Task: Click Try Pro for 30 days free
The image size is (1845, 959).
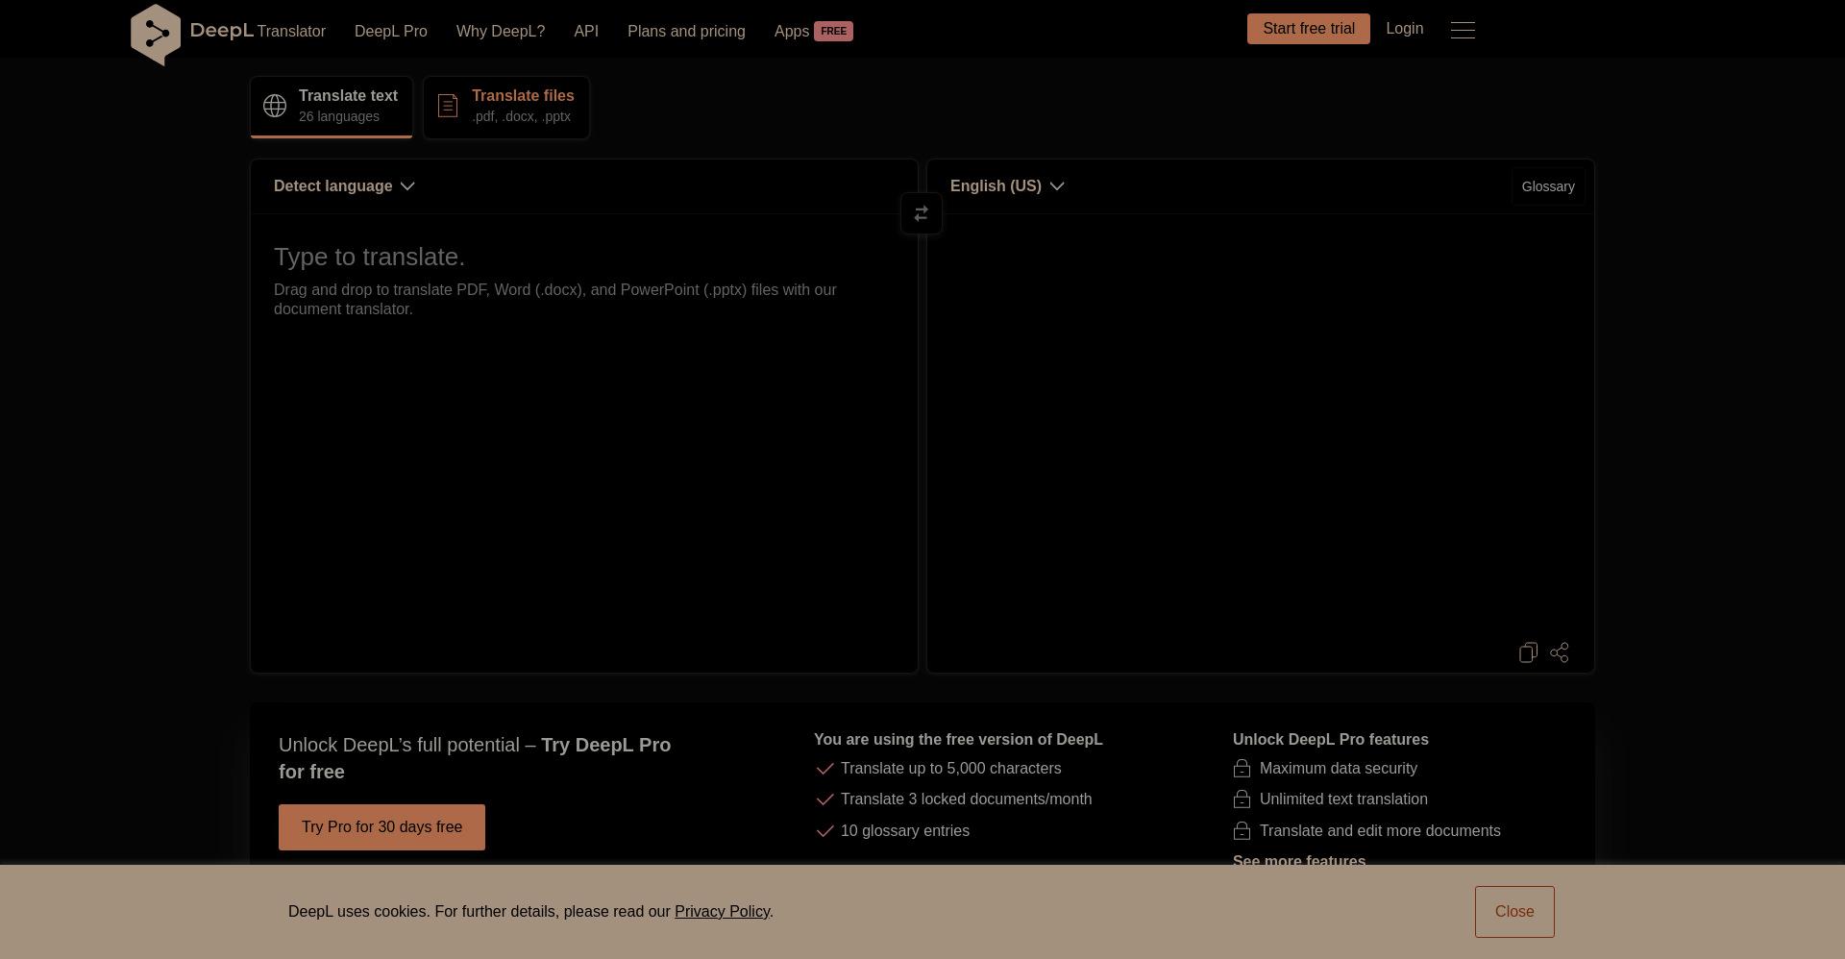Action: coord(381,827)
